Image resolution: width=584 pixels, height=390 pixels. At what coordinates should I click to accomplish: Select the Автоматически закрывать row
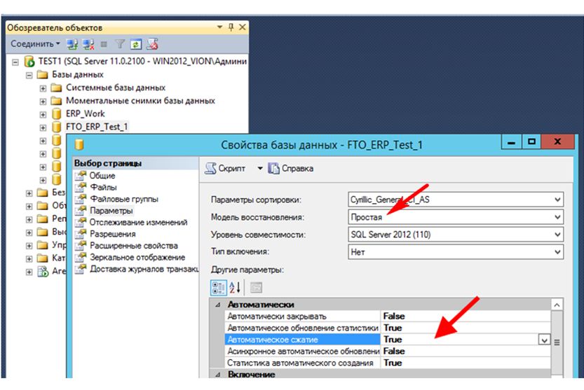tap(388, 316)
